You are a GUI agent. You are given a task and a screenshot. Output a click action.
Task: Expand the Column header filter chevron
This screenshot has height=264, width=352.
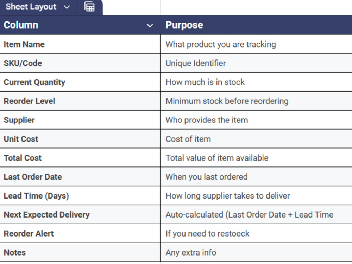[x=150, y=26]
